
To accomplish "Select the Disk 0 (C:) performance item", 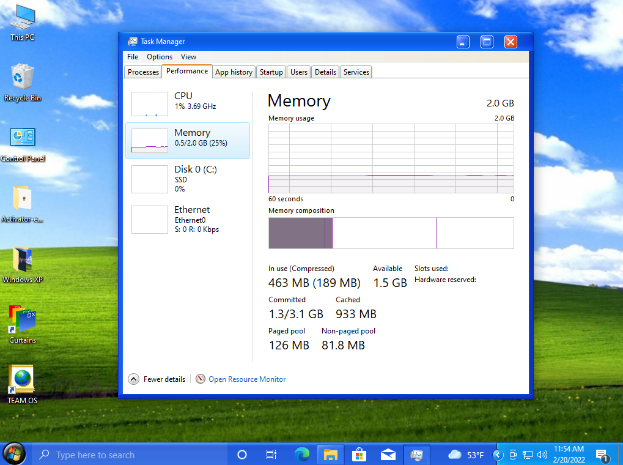I will tap(188, 179).
